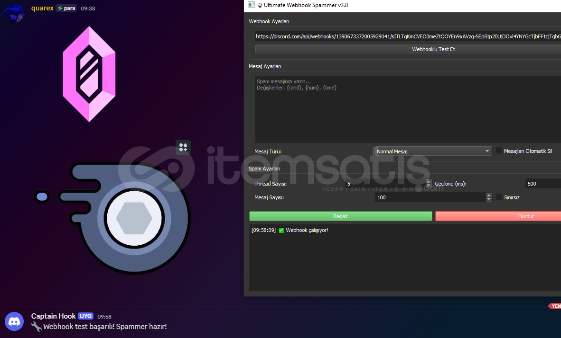Open the webhook logo graphic
This screenshot has height=338, width=561.
tap(112, 218)
